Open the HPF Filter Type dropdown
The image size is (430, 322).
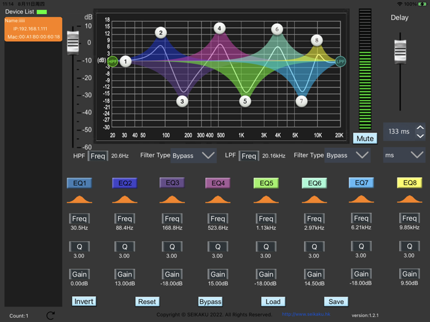tap(193, 156)
